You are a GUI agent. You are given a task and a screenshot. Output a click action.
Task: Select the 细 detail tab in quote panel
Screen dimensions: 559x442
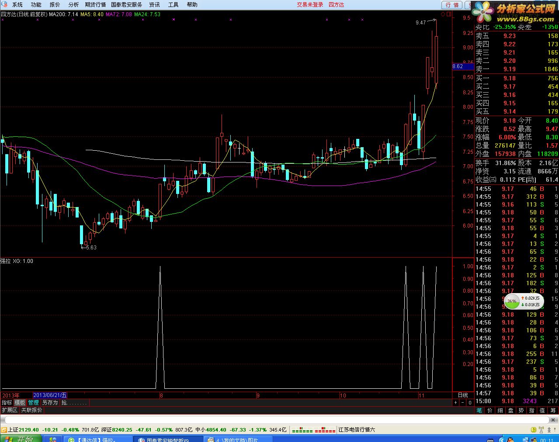(500, 411)
